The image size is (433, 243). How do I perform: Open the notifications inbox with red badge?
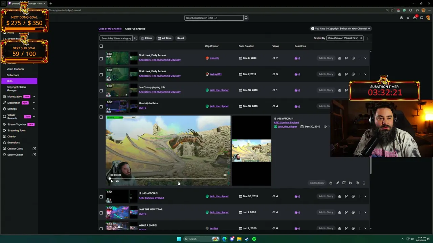tap(415, 18)
